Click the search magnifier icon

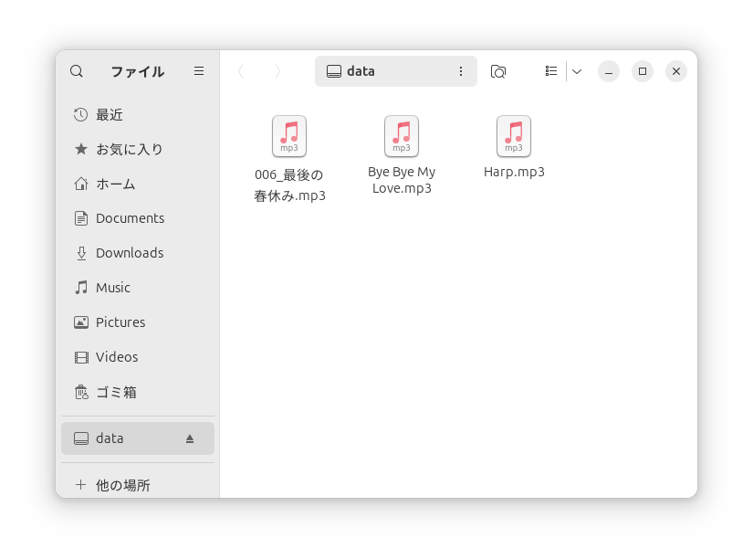point(77,71)
